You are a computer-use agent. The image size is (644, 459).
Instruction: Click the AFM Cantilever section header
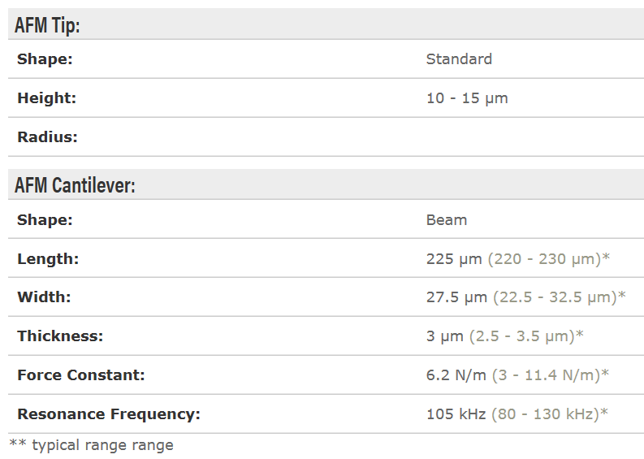[75, 185]
